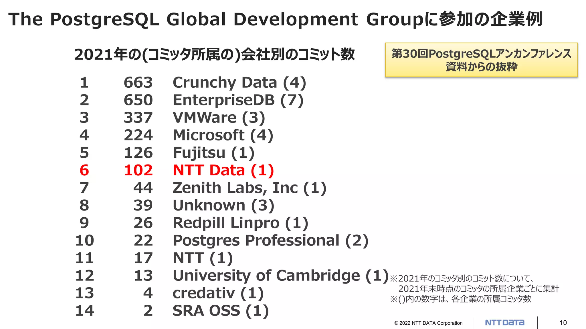Click the NTT DATA logo in the footer

click(x=505, y=323)
